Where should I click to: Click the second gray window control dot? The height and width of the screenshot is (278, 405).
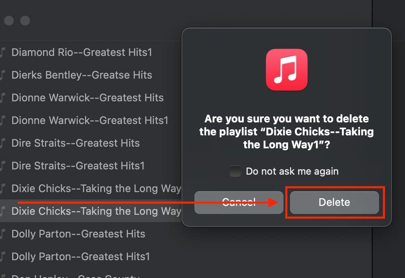pyautogui.click(x=9, y=21)
